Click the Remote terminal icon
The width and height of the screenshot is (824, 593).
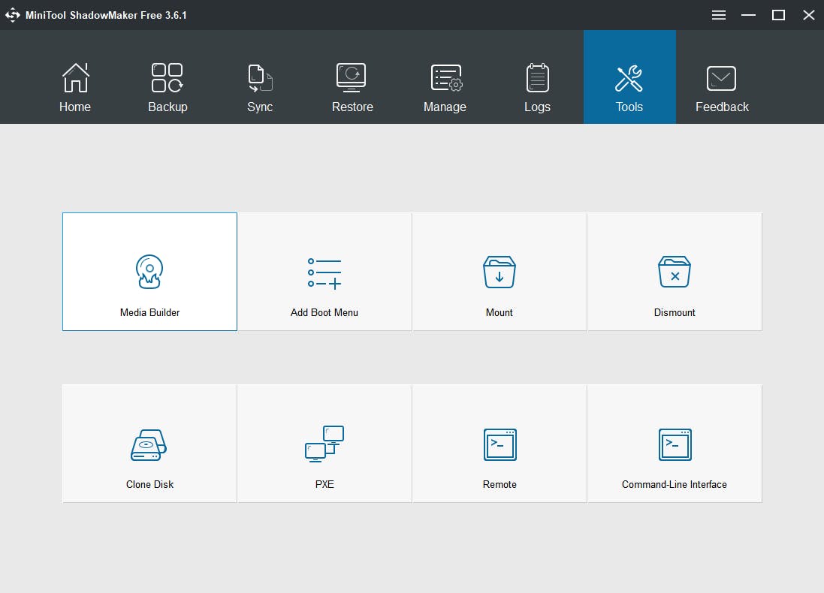click(x=500, y=444)
